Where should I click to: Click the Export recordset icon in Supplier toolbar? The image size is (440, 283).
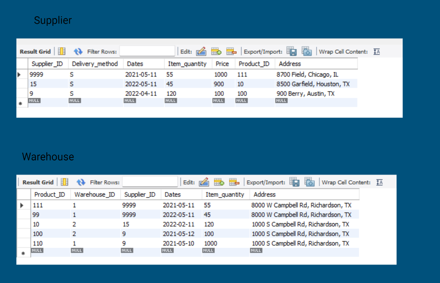tap(291, 51)
